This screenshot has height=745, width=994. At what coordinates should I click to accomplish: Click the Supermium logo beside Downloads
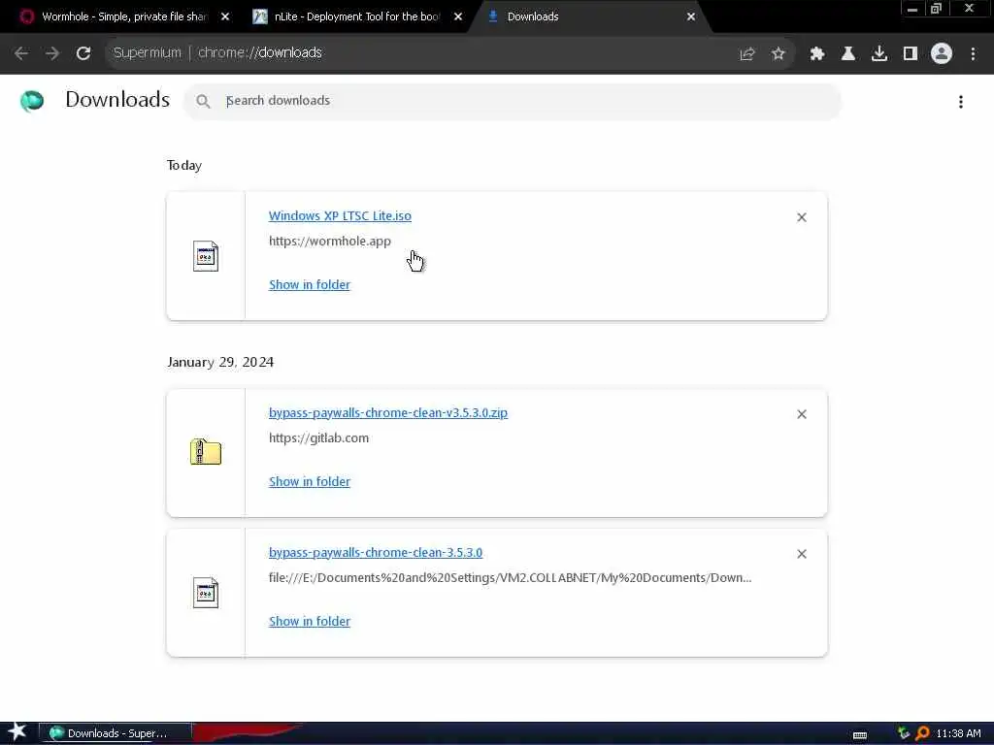[32, 101]
